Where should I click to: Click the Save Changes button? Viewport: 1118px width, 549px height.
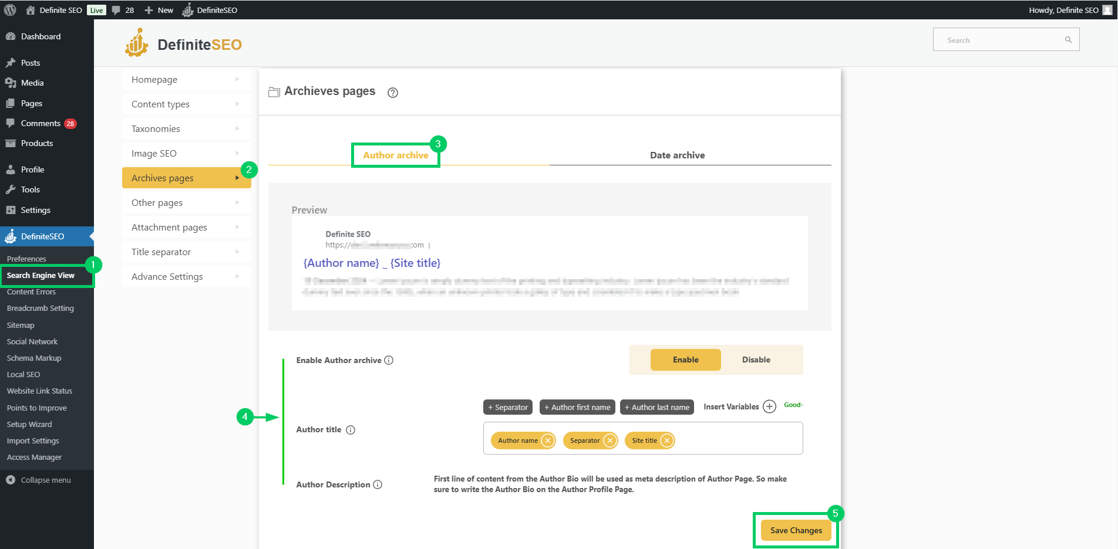coord(796,530)
